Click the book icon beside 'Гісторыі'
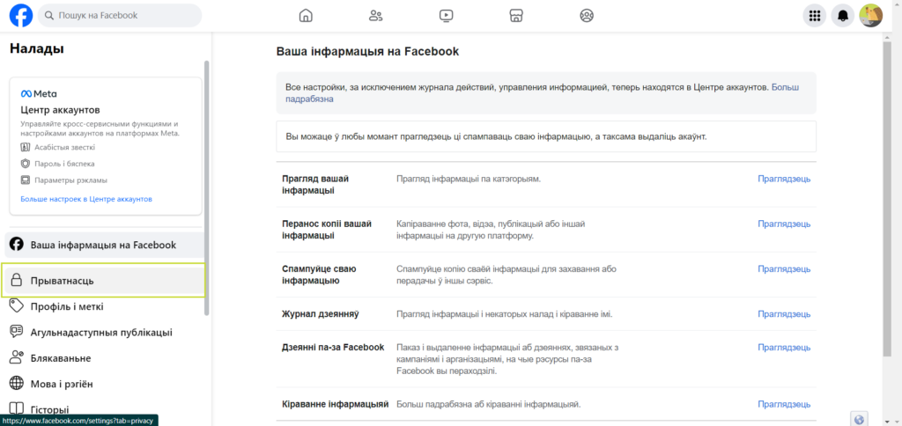Screen dimensions: 902x426 coord(17,408)
